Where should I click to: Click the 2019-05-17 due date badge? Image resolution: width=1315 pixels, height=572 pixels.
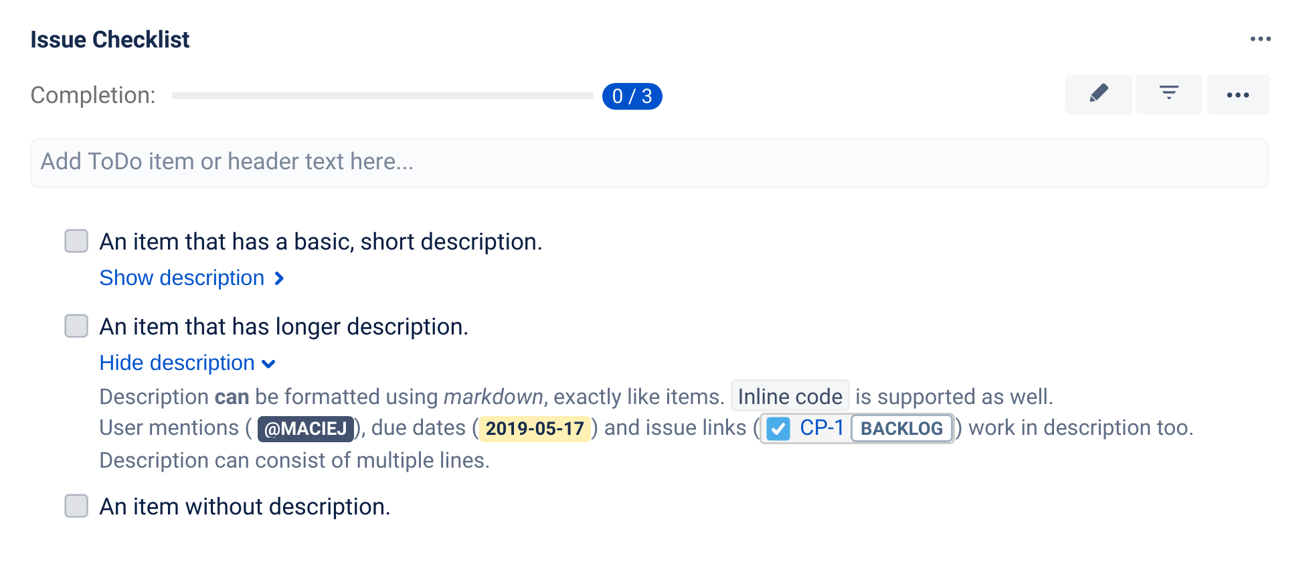[x=535, y=429]
